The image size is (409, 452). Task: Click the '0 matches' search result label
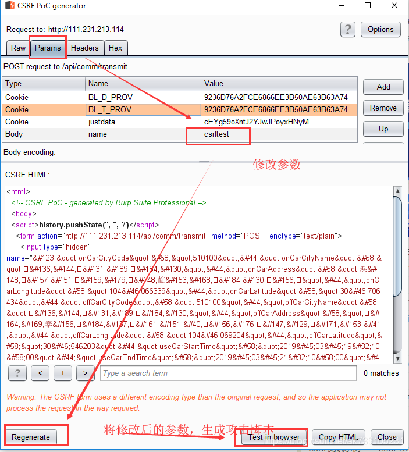381,373
